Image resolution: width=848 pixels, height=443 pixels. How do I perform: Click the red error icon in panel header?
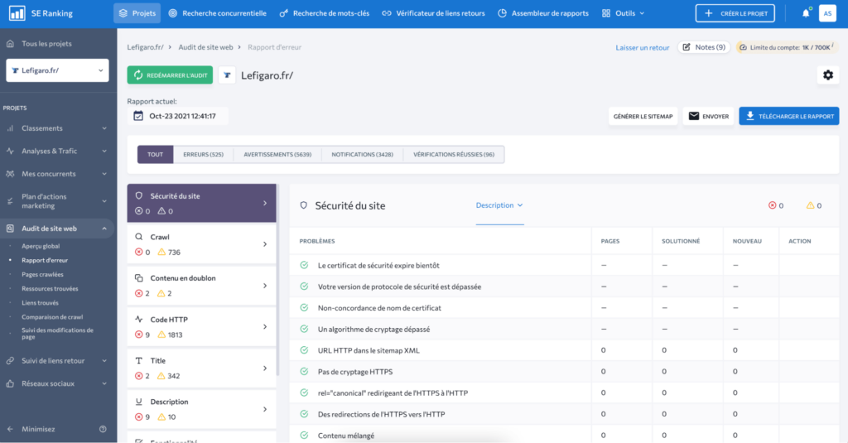coord(773,205)
